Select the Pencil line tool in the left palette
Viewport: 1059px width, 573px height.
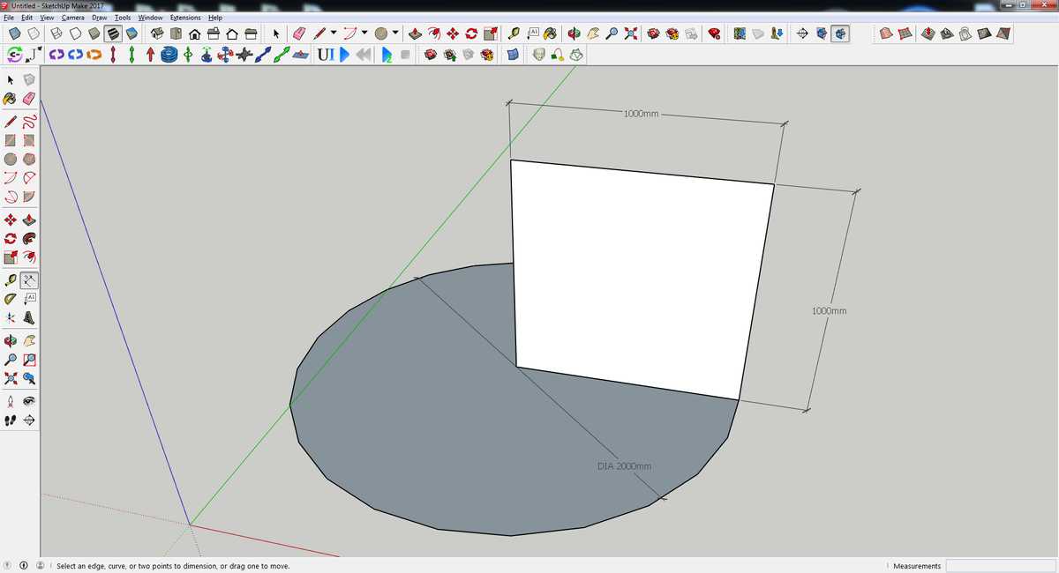tap(11, 120)
